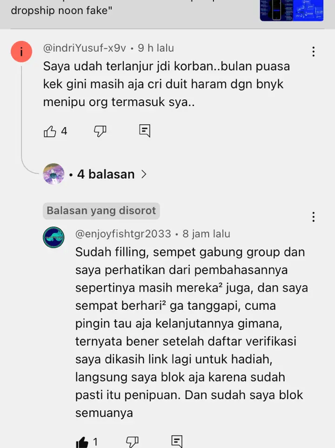This screenshot has width=335, height=448.
Task: Tap the chevron next to 4 balasan
Action: pos(144,174)
